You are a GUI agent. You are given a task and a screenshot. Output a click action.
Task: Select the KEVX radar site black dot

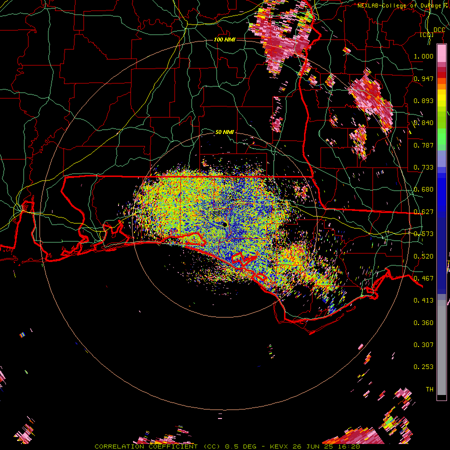224,224
